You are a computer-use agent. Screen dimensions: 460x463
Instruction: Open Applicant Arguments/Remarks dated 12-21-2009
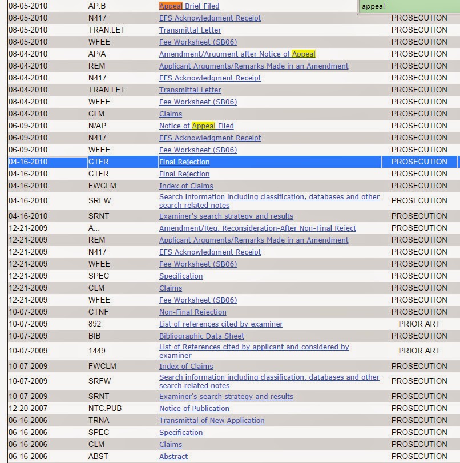pyautogui.click(x=253, y=240)
